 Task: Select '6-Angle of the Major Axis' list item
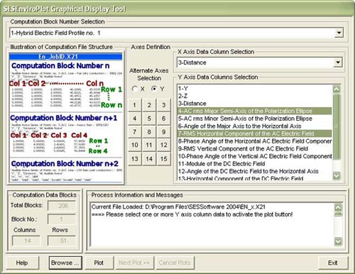255,126
